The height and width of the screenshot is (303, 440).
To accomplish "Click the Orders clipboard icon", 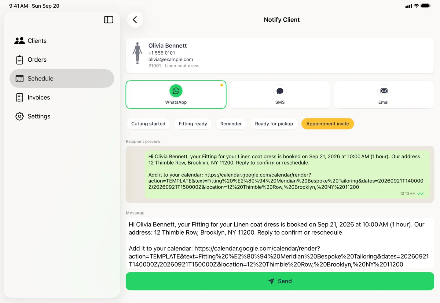I will tap(20, 60).
